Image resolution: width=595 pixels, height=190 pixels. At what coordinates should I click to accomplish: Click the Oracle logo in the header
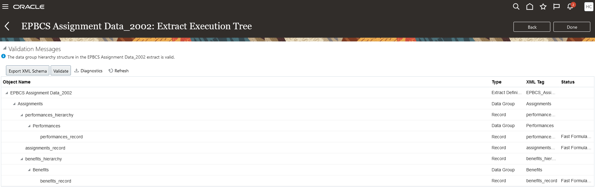pos(29,6)
